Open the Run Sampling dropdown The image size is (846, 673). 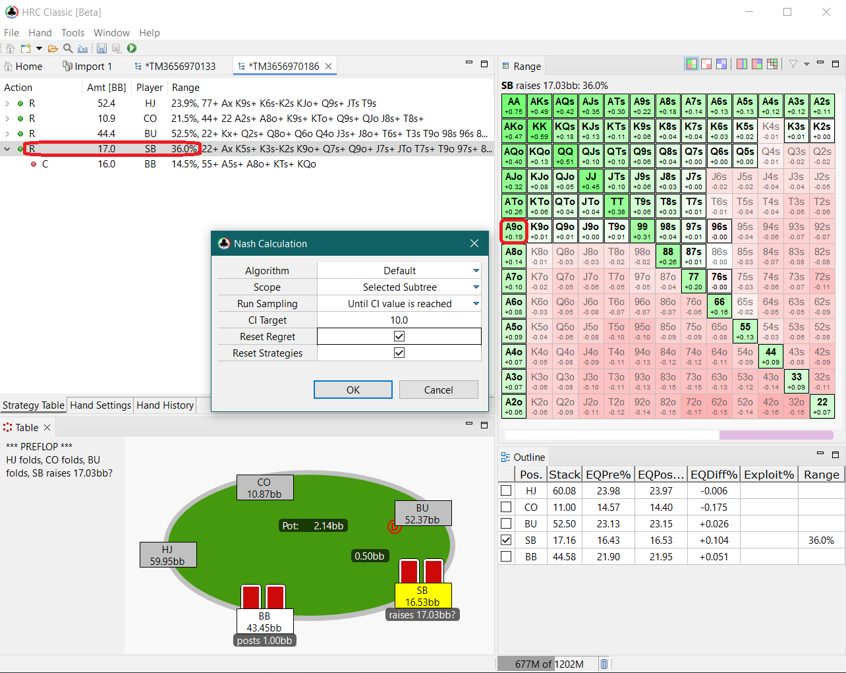pyautogui.click(x=476, y=303)
